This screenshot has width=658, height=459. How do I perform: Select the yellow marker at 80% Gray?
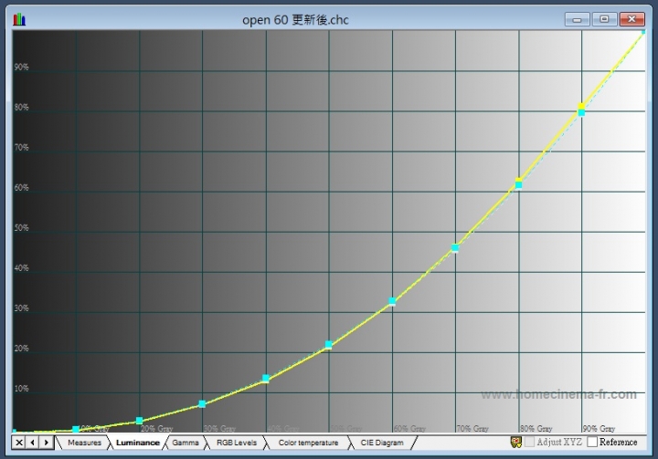[519, 181]
